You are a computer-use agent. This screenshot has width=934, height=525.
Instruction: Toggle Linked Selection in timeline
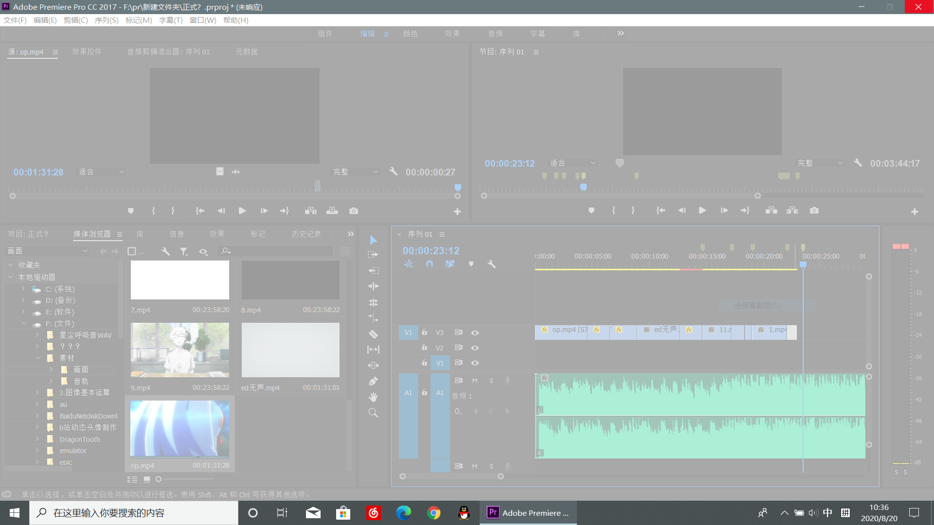point(450,264)
